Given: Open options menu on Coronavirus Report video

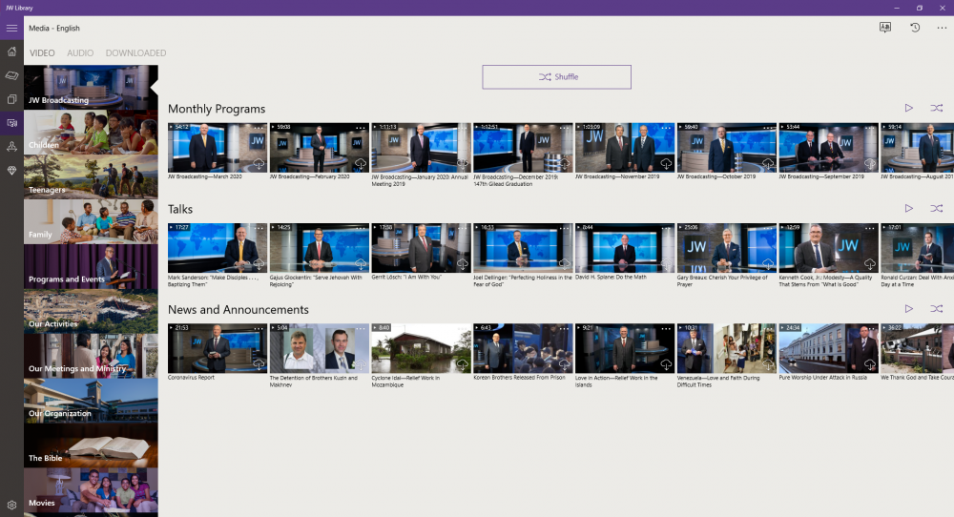Looking at the screenshot, I should pos(259,328).
